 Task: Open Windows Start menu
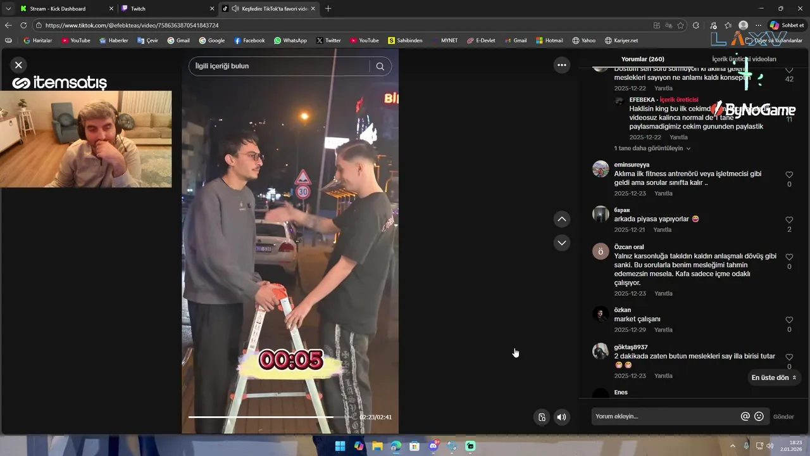(340, 446)
